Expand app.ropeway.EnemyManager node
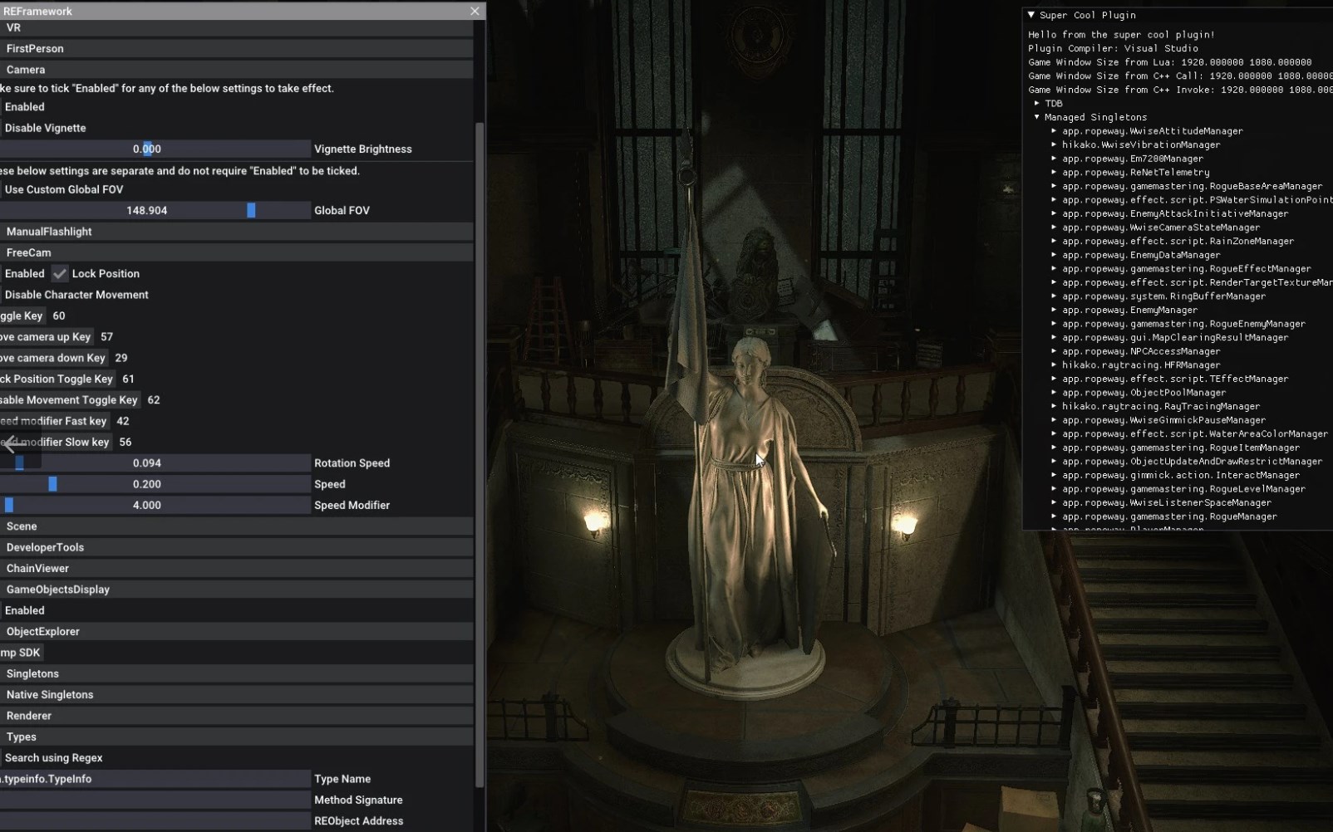Viewport: 1333px width, 832px height. pos(1054,310)
